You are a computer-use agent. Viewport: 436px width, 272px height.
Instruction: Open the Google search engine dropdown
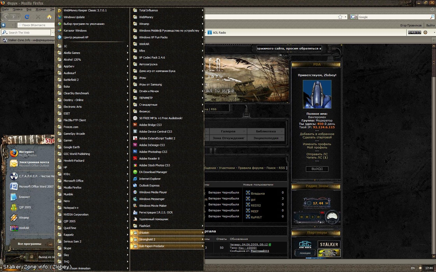353,17
